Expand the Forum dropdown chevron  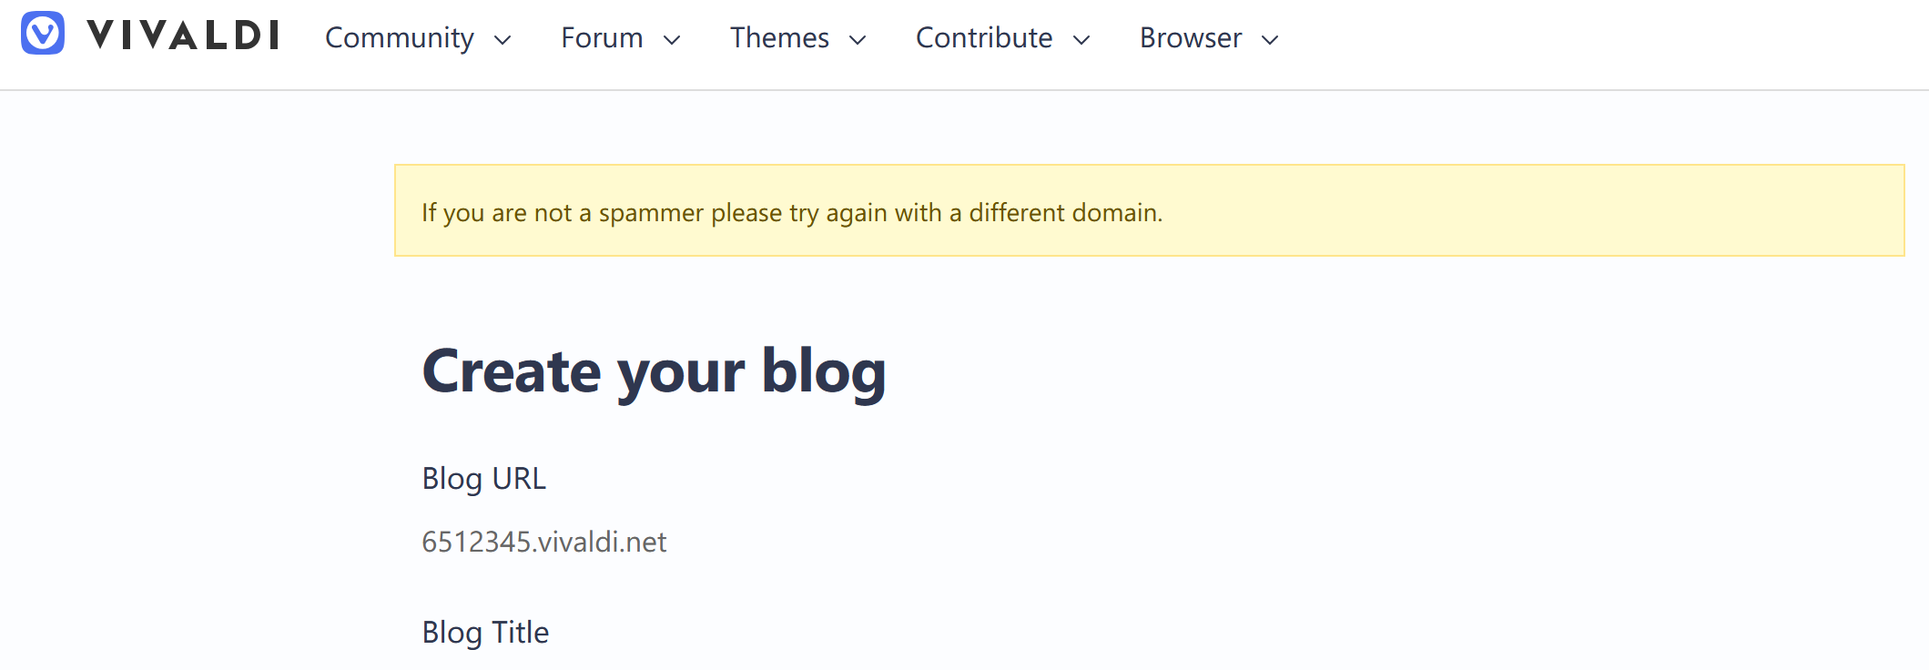click(x=672, y=40)
